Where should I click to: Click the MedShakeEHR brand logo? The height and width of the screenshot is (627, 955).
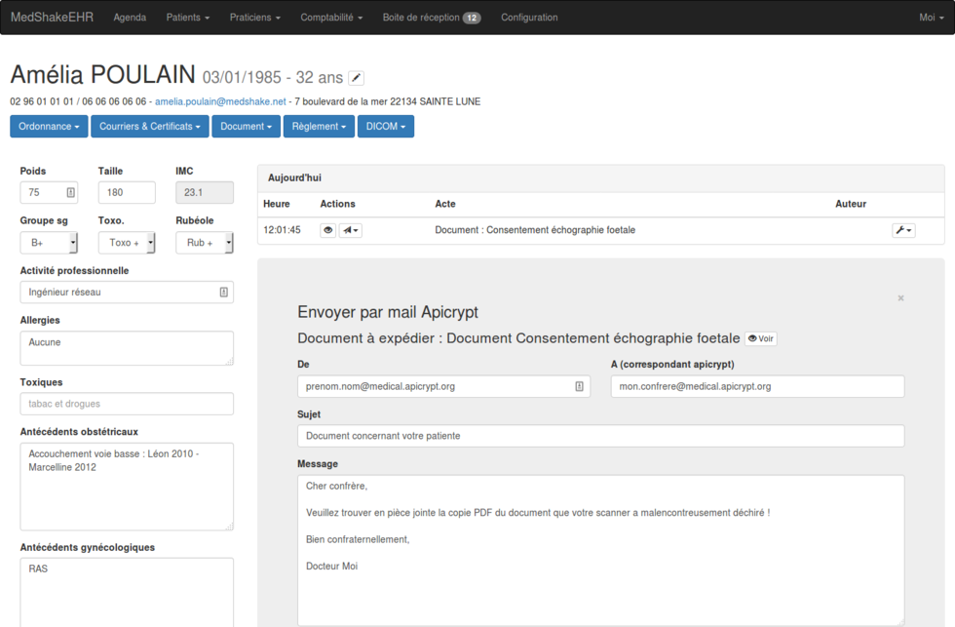[52, 18]
